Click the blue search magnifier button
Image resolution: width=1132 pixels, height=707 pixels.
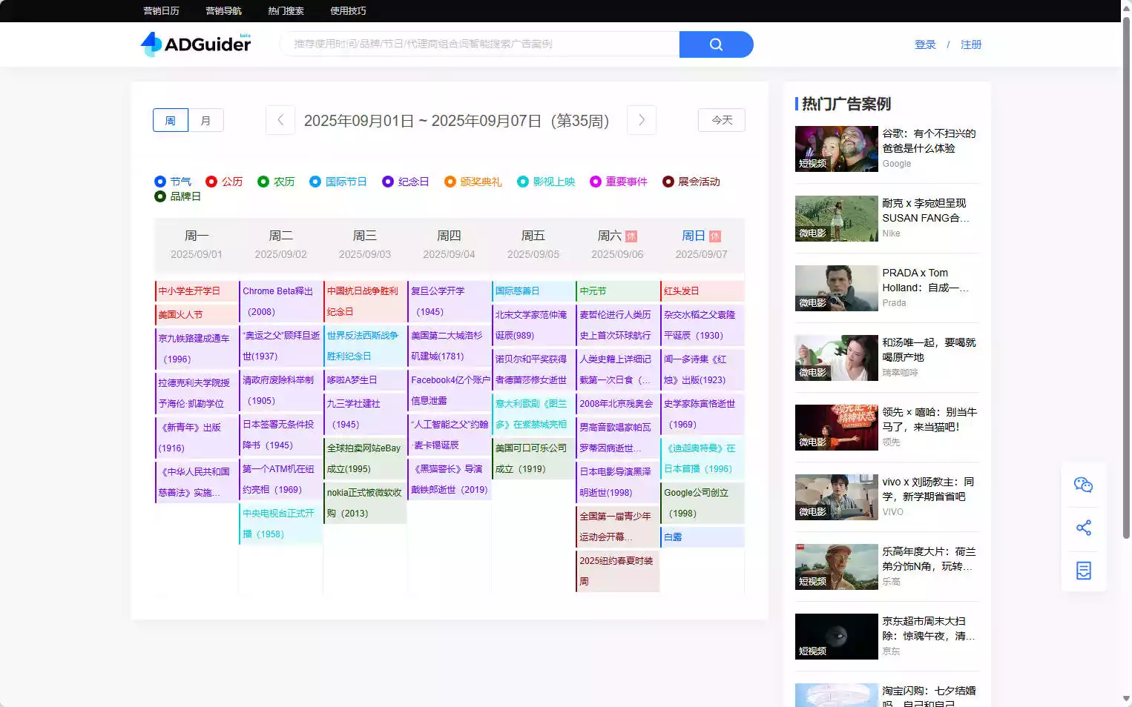(x=716, y=44)
